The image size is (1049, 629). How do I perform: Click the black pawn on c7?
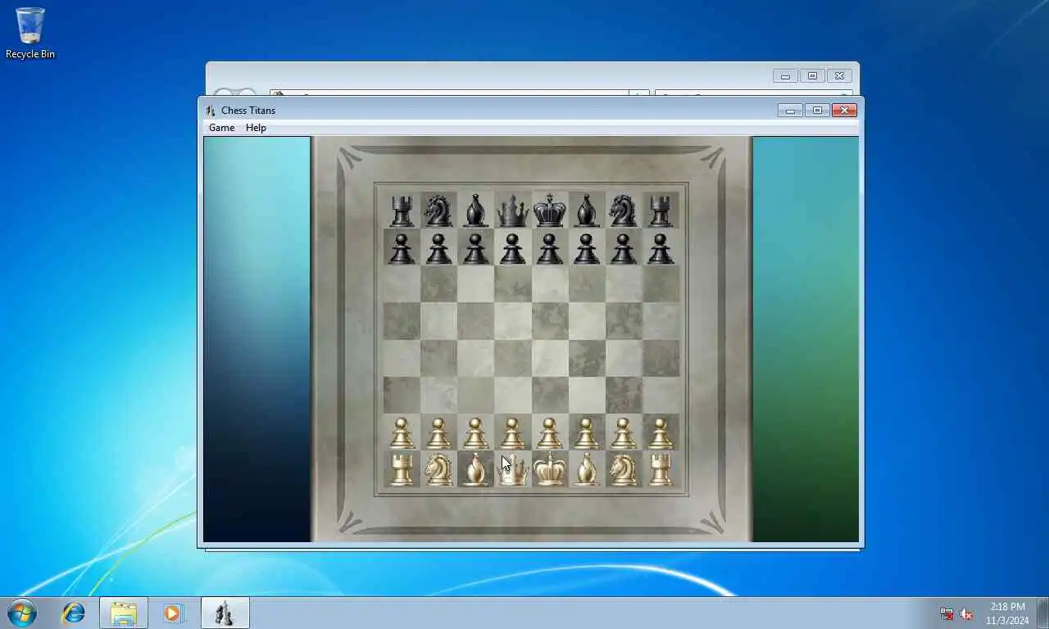475,248
